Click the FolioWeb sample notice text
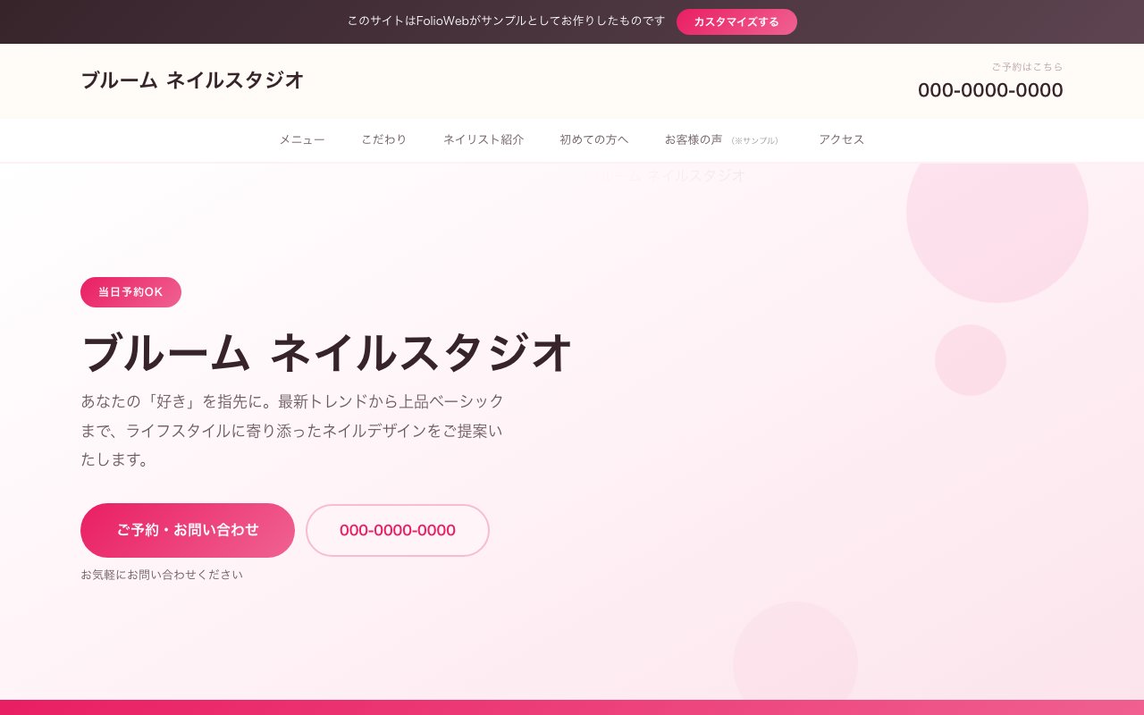This screenshot has height=715, width=1144. pyautogui.click(x=506, y=21)
